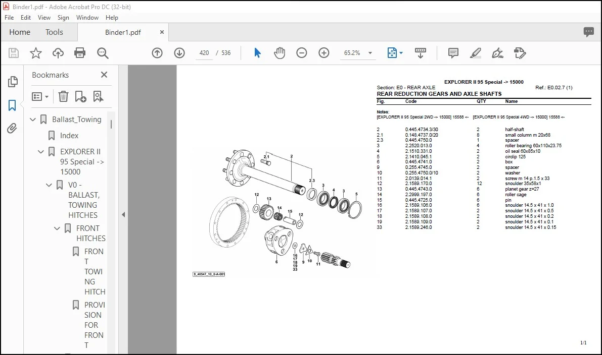Click 'roller bearing 60x110x23.75' entry
This screenshot has height=355, width=602.
tap(533, 146)
